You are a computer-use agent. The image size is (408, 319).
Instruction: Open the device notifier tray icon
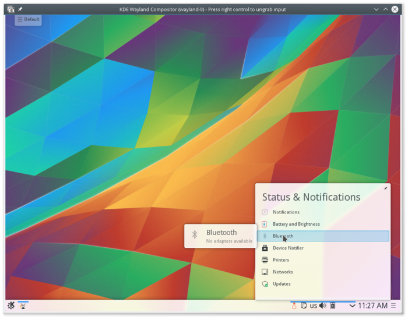(x=333, y=306)
